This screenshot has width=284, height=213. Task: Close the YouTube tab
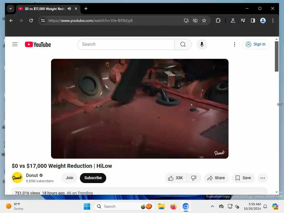76,9
